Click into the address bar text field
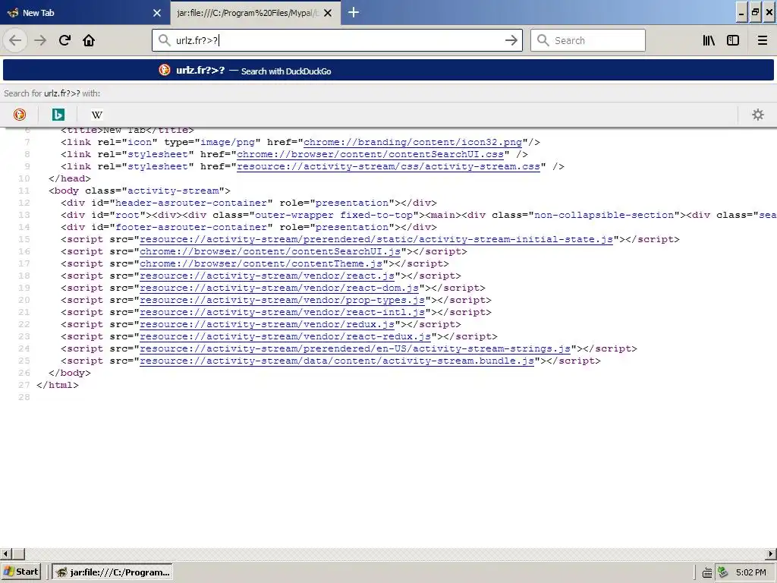 point(337,40)
